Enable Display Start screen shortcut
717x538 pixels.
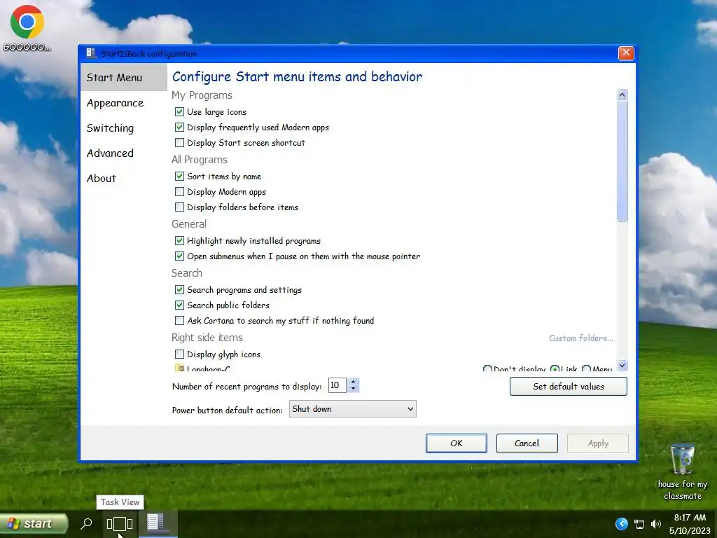pyautogui.click(x=180, y=143)
